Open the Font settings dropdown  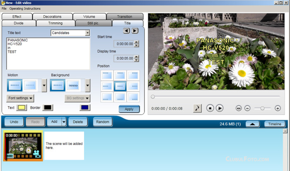point(20,98)
